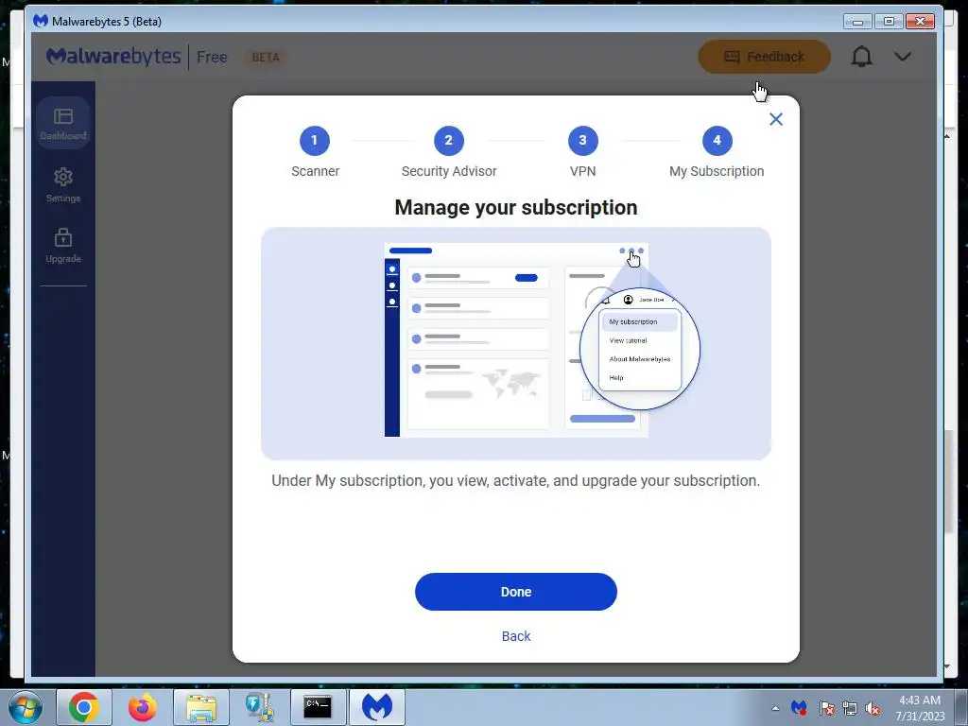The height and width of the screenshot is (726, 968).
Task: Expand the account dropdown chevron
Action: [903, 57]
